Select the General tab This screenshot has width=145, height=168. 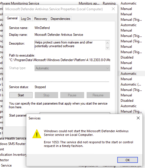(12, 18)
